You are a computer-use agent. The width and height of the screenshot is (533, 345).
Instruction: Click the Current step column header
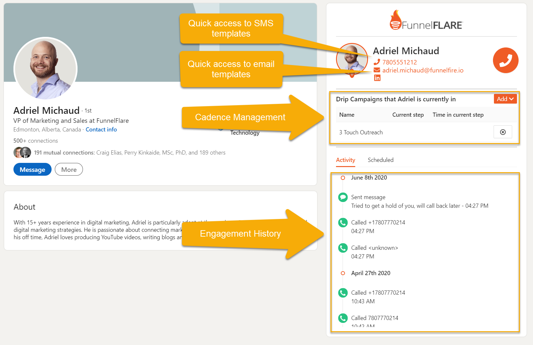408,115
